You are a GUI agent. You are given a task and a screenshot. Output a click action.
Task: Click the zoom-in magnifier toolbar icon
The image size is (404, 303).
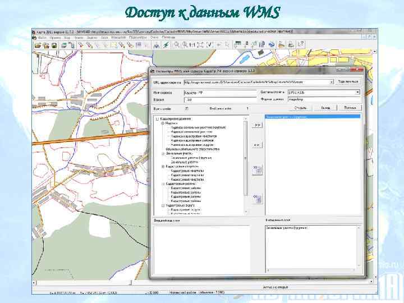[185, 45]
